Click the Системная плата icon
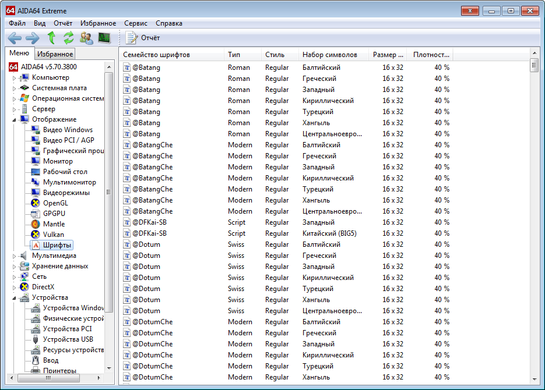The width and height of the screenshot is (545, 390). click(24, 88)
